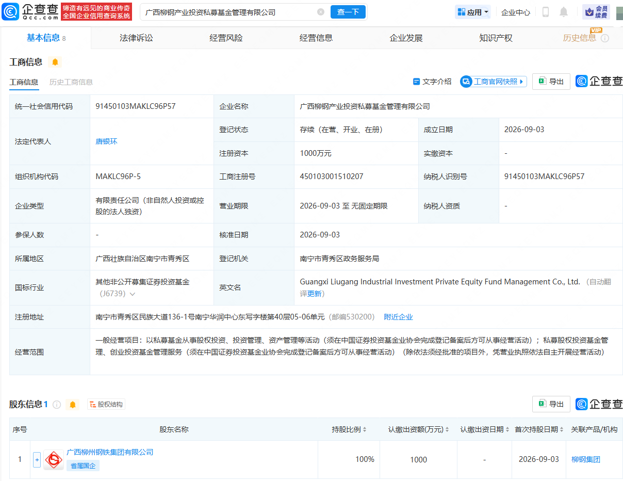The width and height of the screenshot is (623, 481).
Task: Open the 广西柳州钢铁集团 shareholder logo
Action: pyautogui.click(x=54, y=459)
